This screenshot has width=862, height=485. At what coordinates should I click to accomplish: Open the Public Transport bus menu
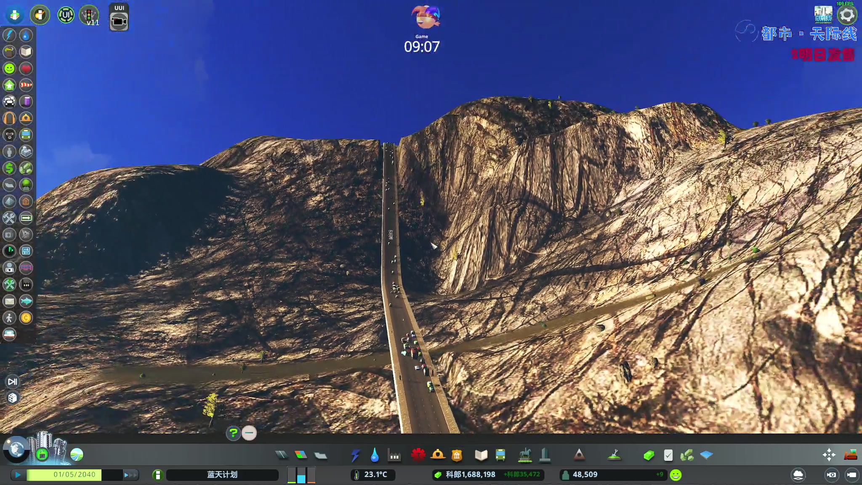tap(500, 455)
